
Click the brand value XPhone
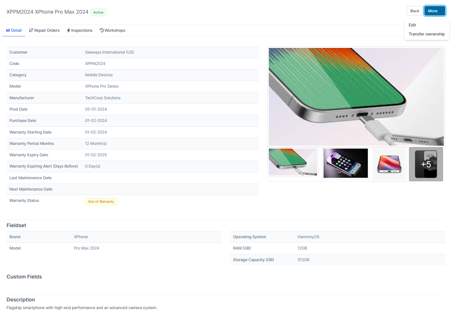[81, 237]
